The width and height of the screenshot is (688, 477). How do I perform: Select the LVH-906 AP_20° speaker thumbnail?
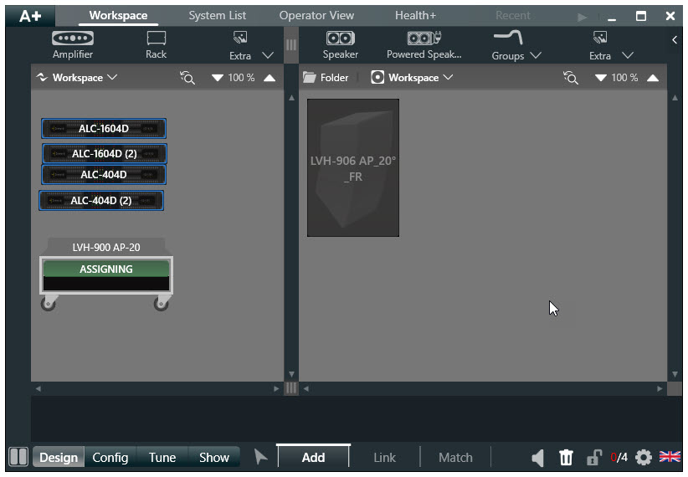click(352, 167)
